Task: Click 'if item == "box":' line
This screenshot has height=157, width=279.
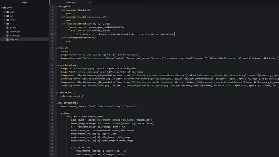Action: pos(82,147)
